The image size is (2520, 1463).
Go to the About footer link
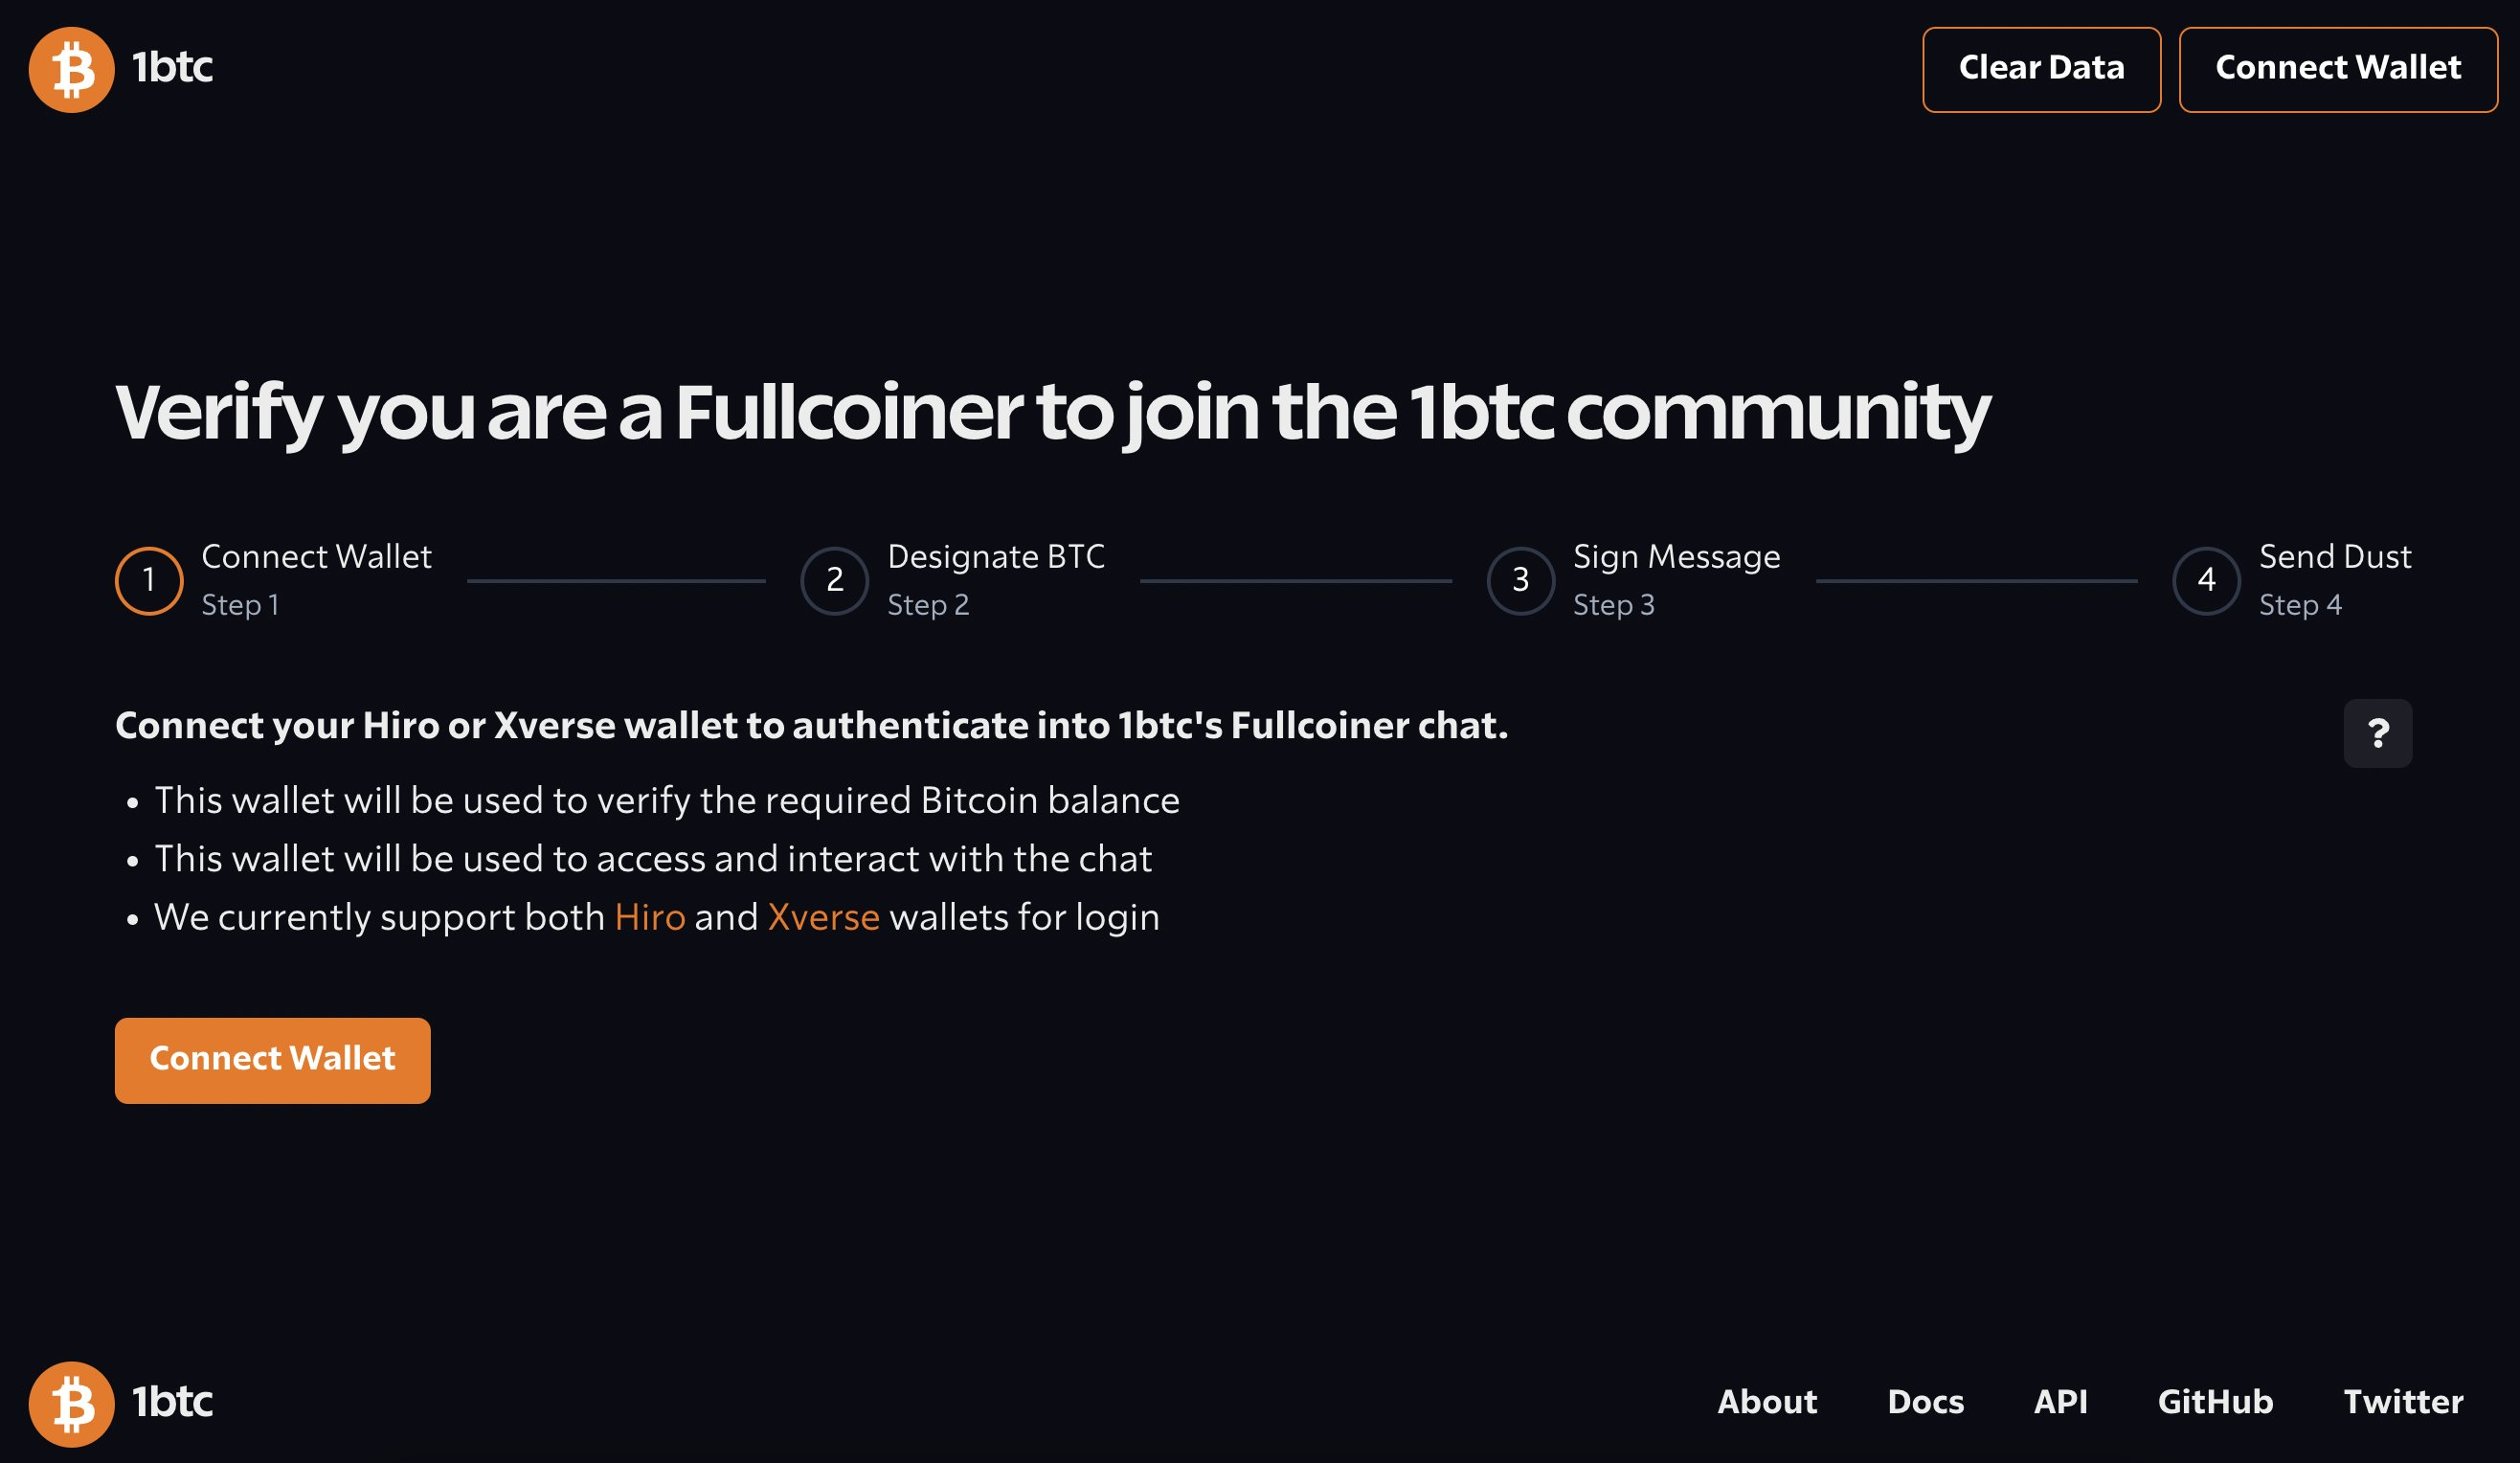1767,1402
